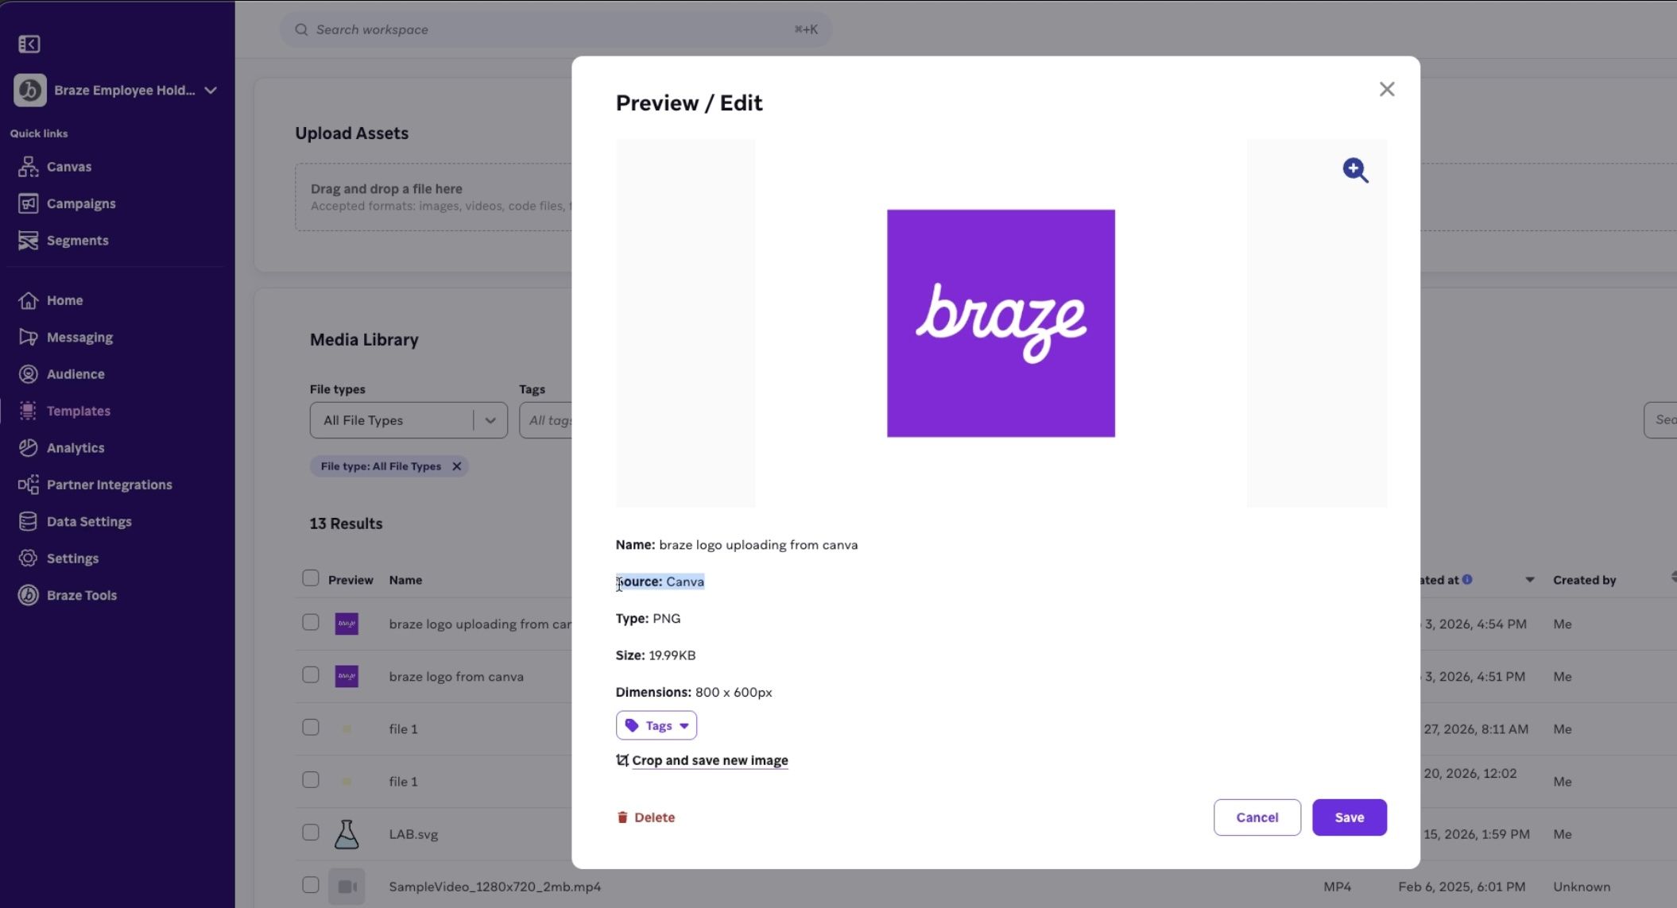1677x908 pixels.
Task: Save the asset changes
Action: tap(1349, 817)
